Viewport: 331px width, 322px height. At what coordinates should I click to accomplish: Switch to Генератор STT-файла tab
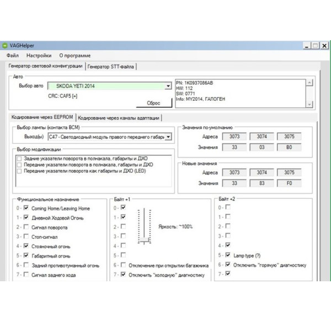(110, 67)
